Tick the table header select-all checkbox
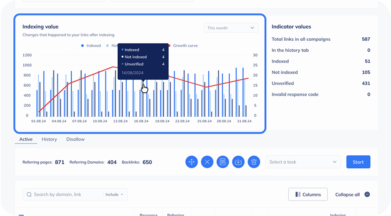The width and height of the screenshot is (391, 216). click(x=21, y=214)
